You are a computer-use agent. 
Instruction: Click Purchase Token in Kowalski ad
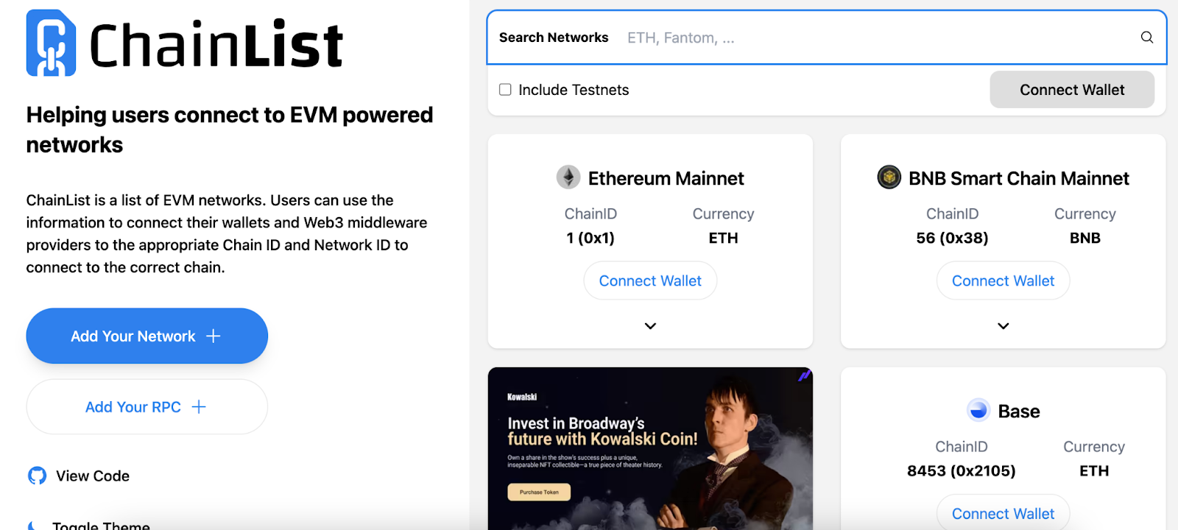click(539, 492)
